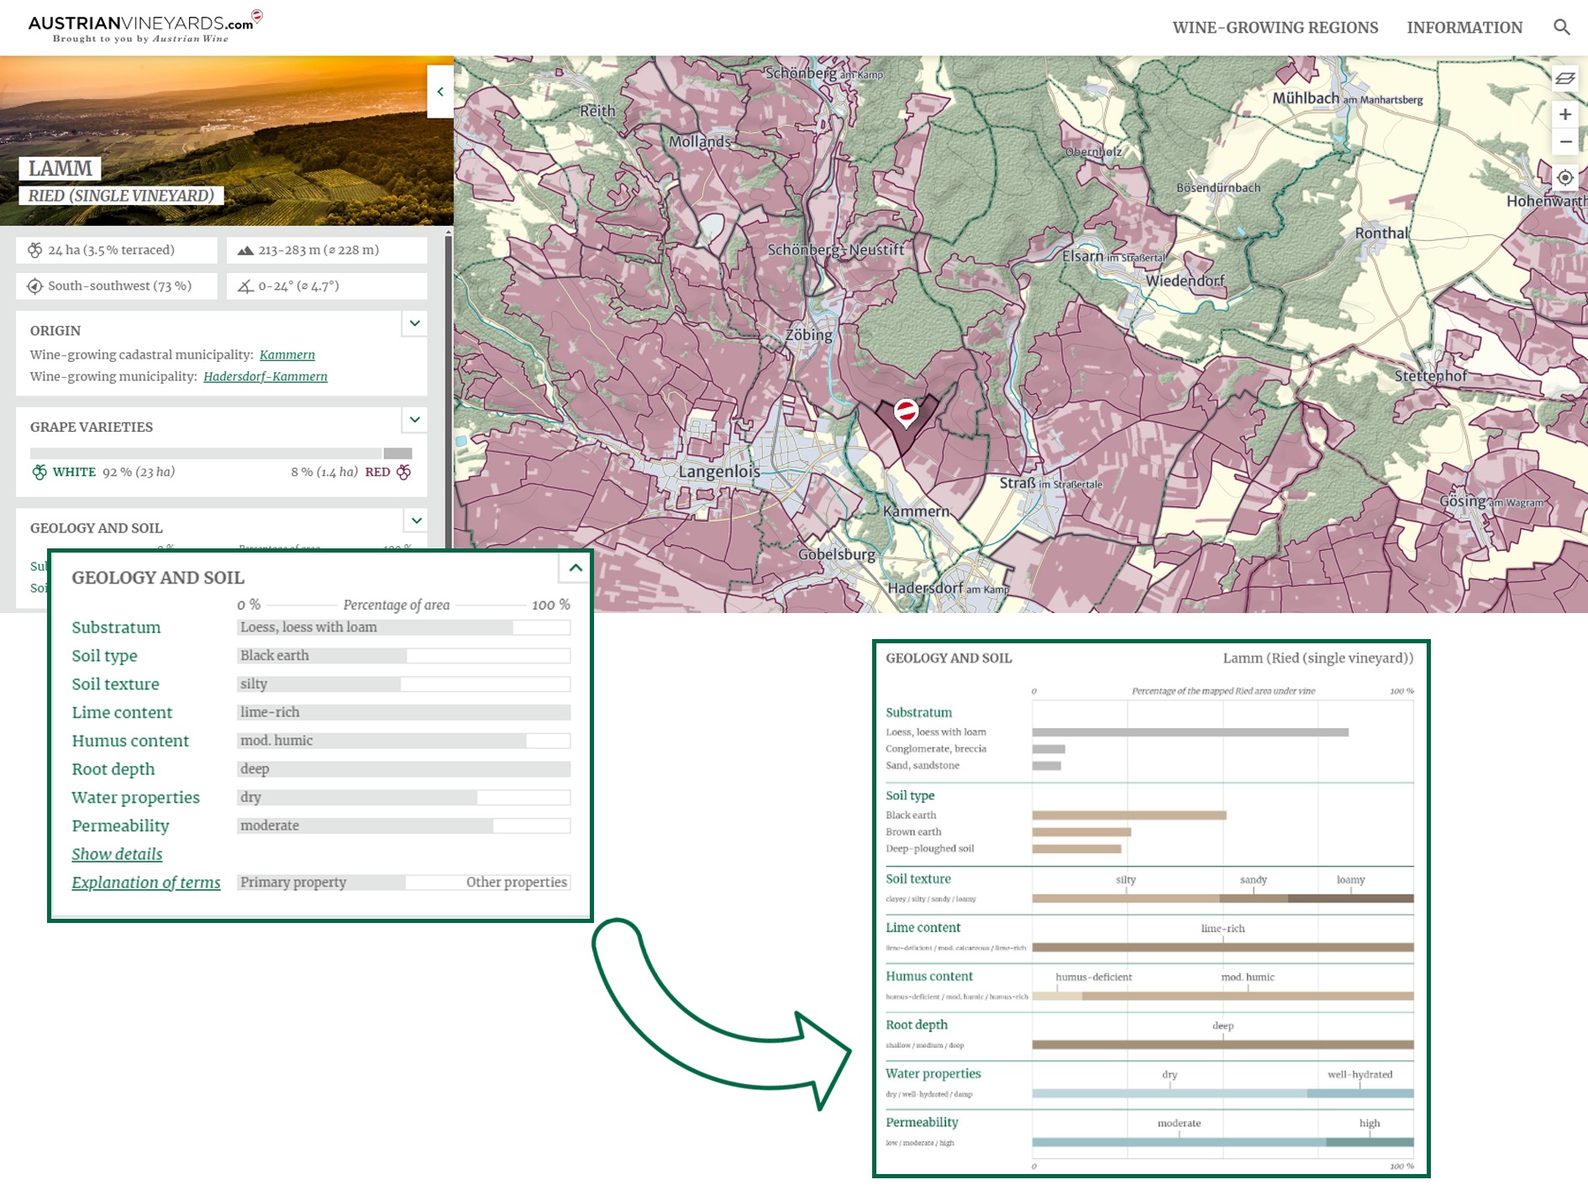The height and width of the screenshot is (1190, 1588).
Task: Click the moderate permeability bar
Action: pyautogui.click(x=365, y=826)
